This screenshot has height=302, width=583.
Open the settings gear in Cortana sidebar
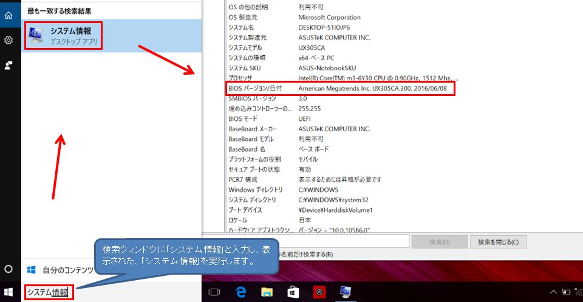(9, 40)
